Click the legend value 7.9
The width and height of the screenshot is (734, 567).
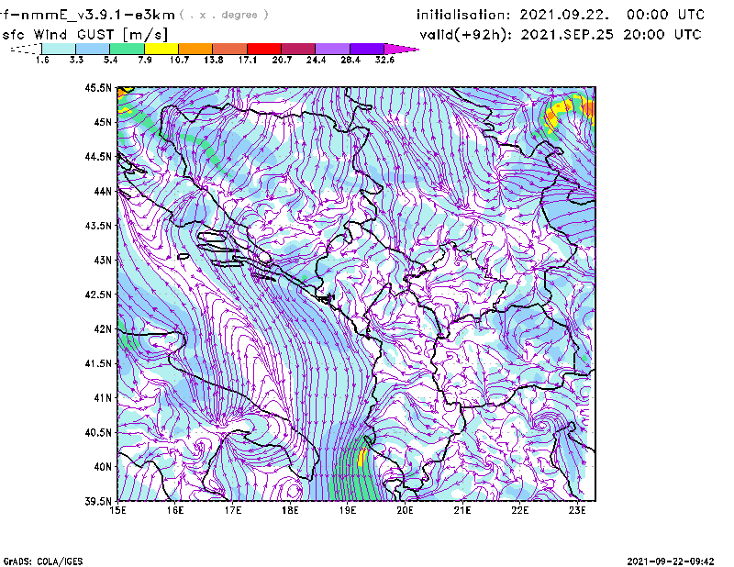[145, 60]
